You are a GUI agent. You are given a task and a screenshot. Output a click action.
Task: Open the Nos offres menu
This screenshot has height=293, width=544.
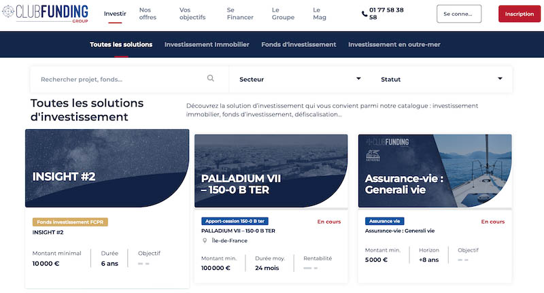pyautogui.click(x=148, y=14)
